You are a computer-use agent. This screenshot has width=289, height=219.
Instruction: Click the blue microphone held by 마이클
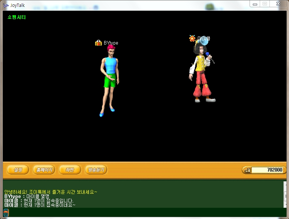[208, 55]
